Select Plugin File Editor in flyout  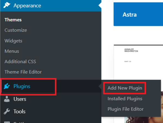[x=125, y=109]
